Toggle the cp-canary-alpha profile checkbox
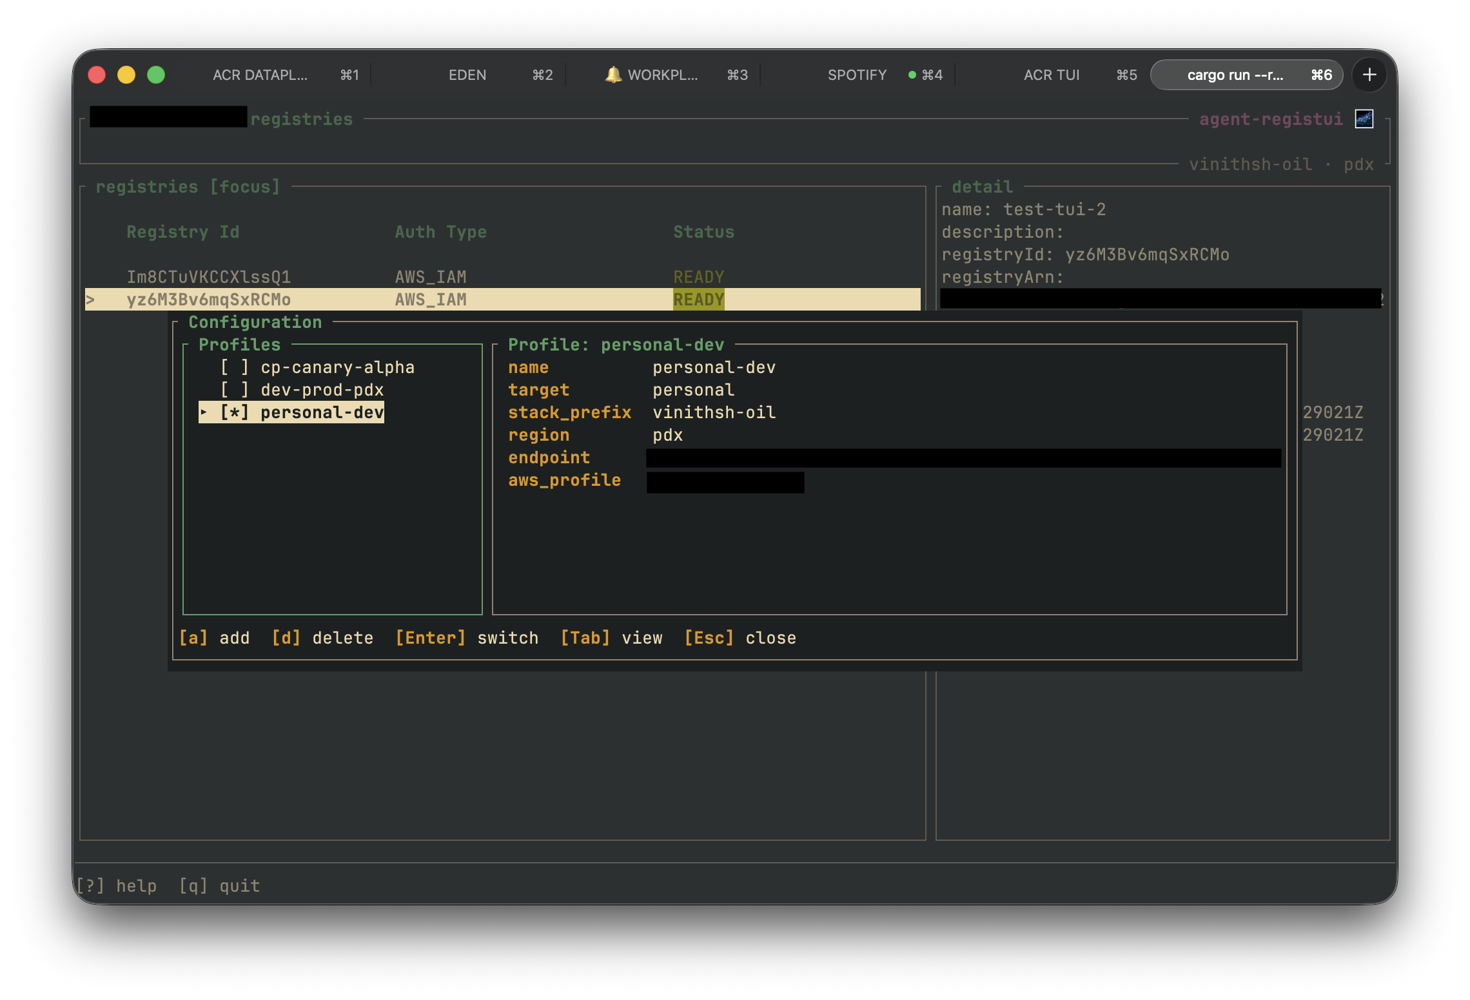 click(x=234, y=367)
